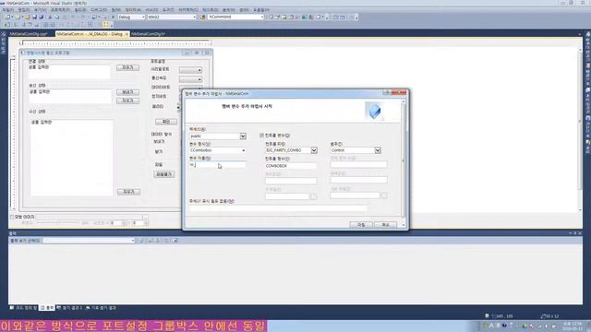Screen dimensions: 591x332
Task: Select the large receive edit box in dialog design
Action: tap(72, 158)
